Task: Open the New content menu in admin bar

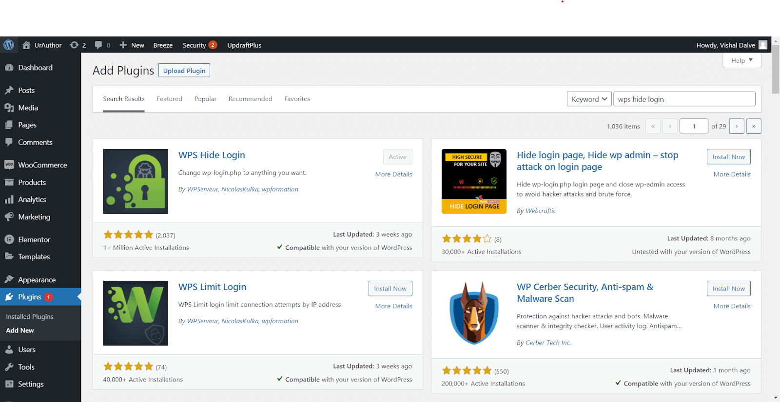Action: [x=132, y=45]
